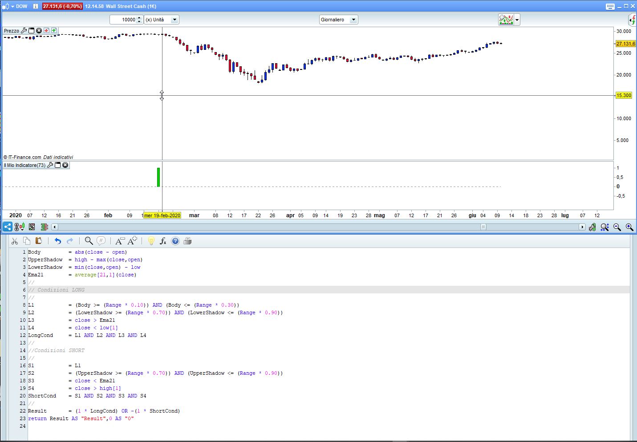Image resolution: width=637 pixels, height=442 pixels.
Task: Click the horizontal zoom fit icon
Action: point(605,227)
